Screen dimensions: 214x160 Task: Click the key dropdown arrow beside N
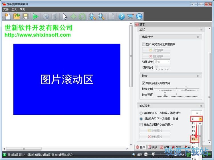pos(200,119)
